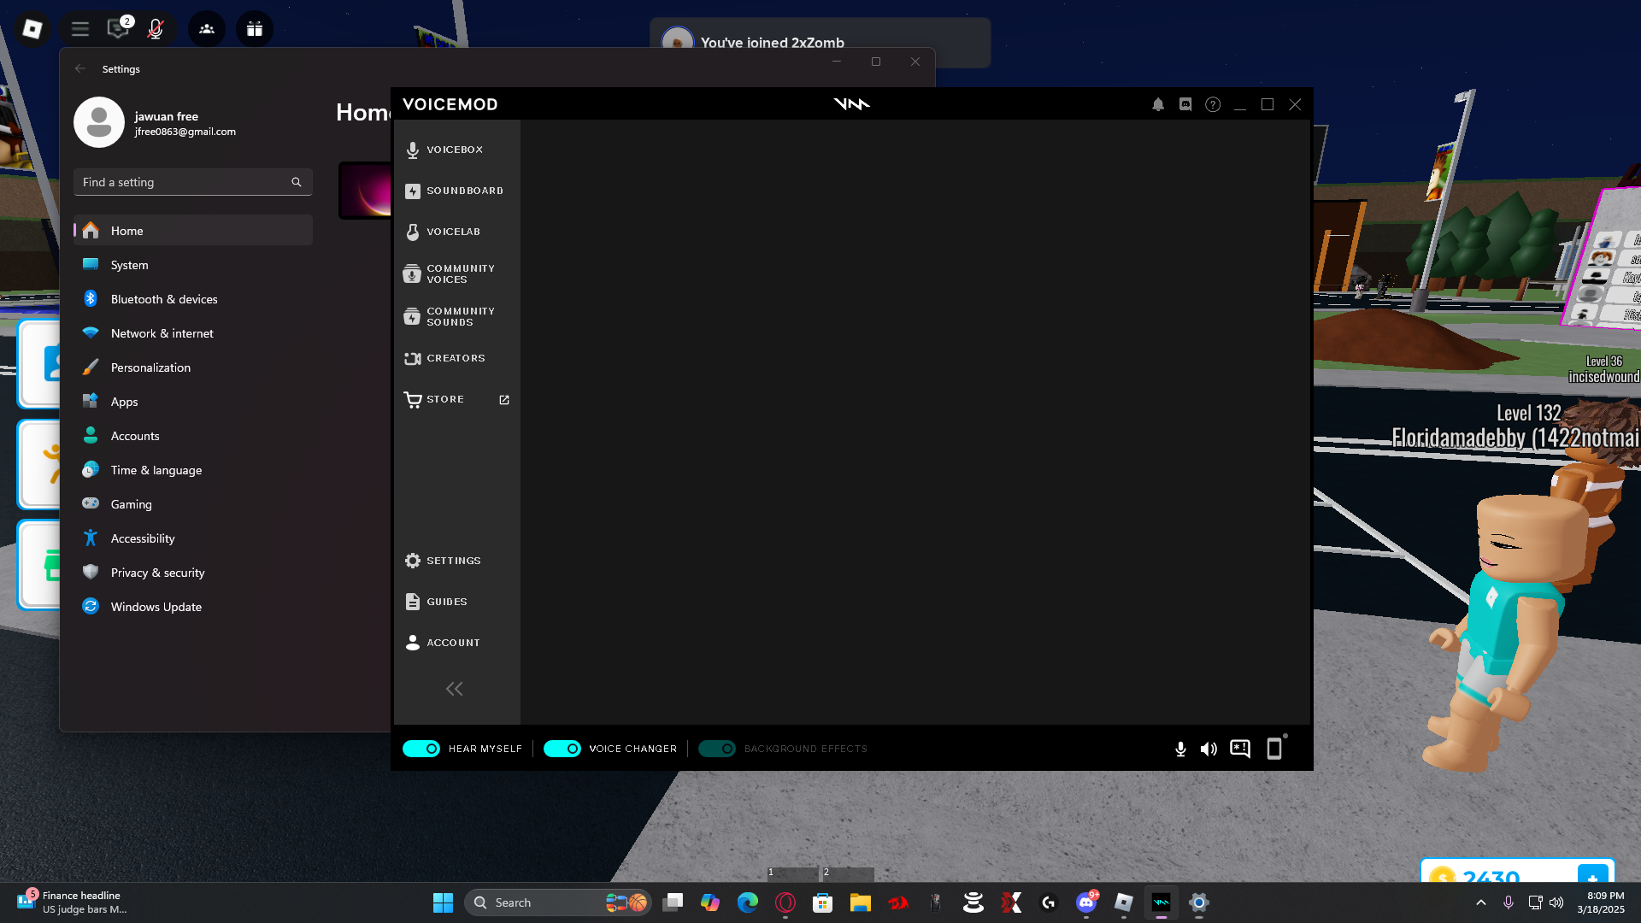The height and width of the screenshot is (923, 1641).
Task: Click the bleep censor icon in Voicemod bottom bar
Action: click(x=1240, y=749)
